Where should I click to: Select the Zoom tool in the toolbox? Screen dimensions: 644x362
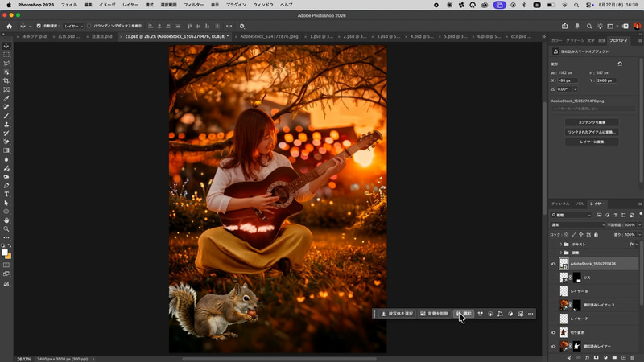6,229
